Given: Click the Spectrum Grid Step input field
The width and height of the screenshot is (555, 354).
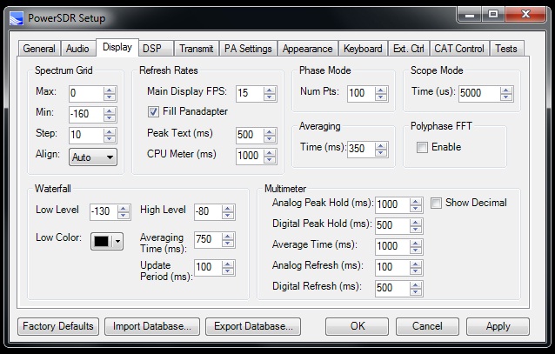Looking at the screenshot, I should [87, 135].
